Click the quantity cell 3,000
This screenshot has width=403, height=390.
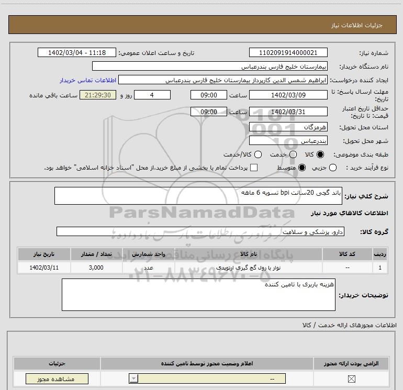[96, 268]
